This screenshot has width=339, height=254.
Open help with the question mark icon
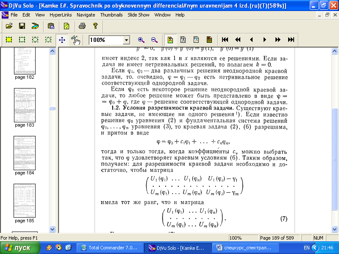pos(95,26)
